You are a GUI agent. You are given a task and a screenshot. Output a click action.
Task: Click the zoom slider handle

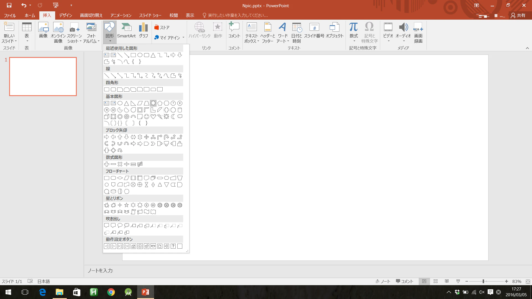click(483, 281)
